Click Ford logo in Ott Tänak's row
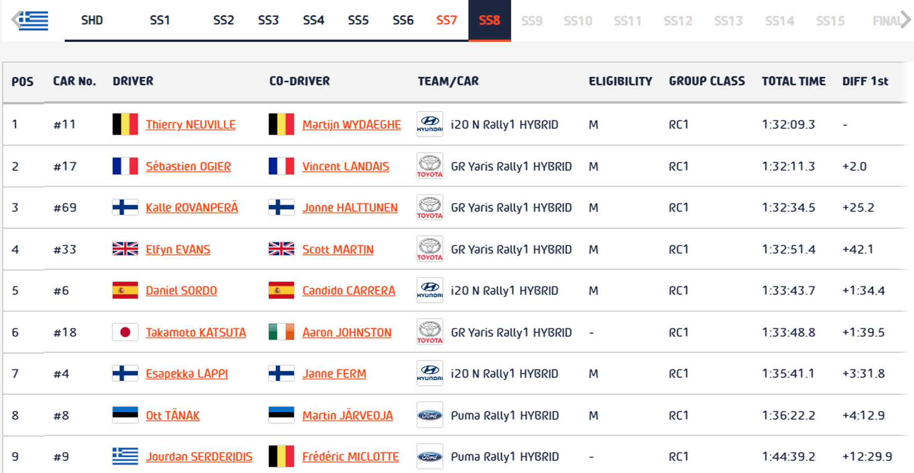This screenshot has width=914, height=473. tap(430, 415)
